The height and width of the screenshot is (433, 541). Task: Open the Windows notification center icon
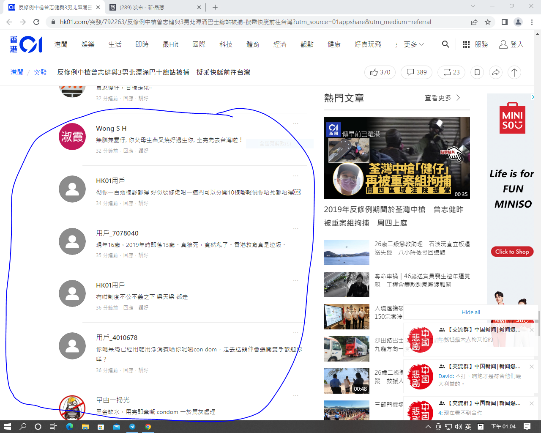coord(527,427)
